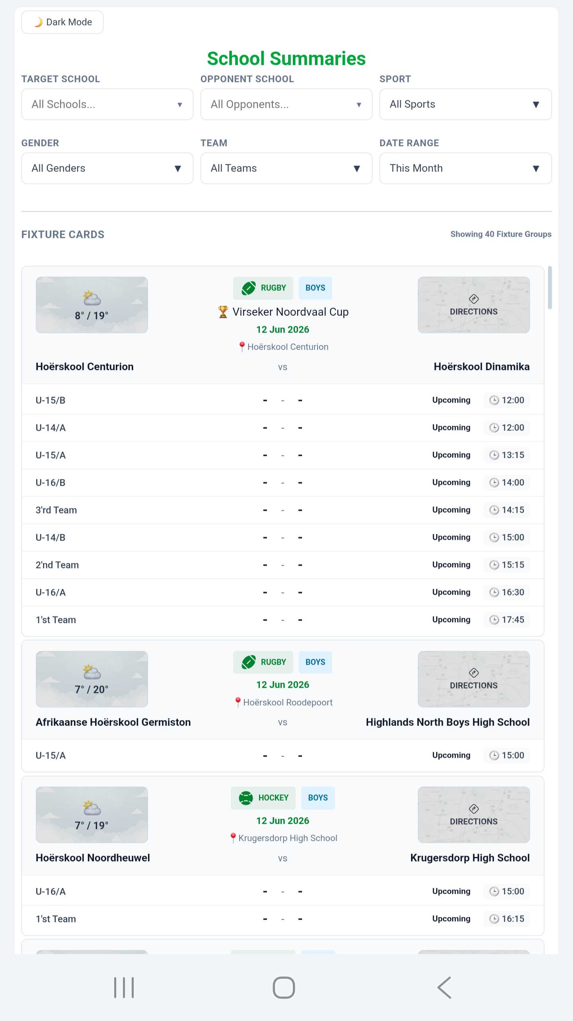
Task: Click the hockey icon on Noordheuwel card
Action: pyautogui.click(x=246, y=798)
